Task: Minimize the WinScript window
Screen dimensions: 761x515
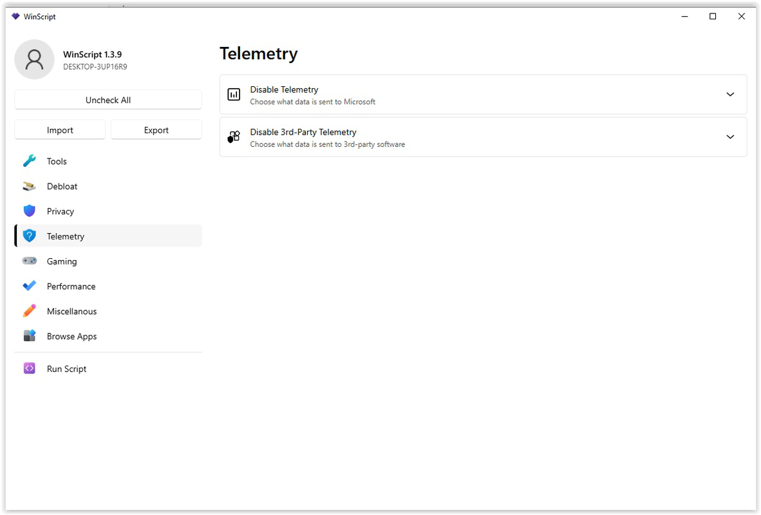Action: [684, 17]
